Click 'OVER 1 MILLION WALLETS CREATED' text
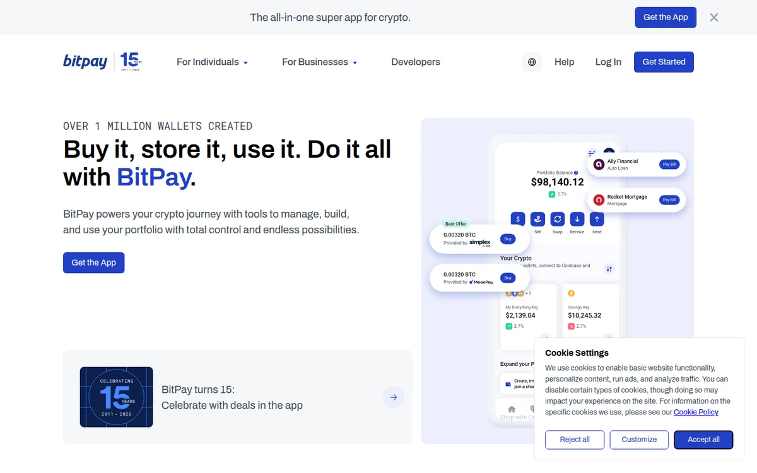The height and width of the screenshot is (473, 757). click(158, 126)
